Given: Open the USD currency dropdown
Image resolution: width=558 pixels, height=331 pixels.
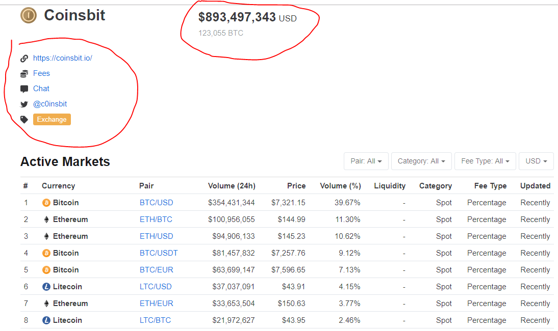Looking at the screenshot, I should pyautogui.click(x=536, y=161).
